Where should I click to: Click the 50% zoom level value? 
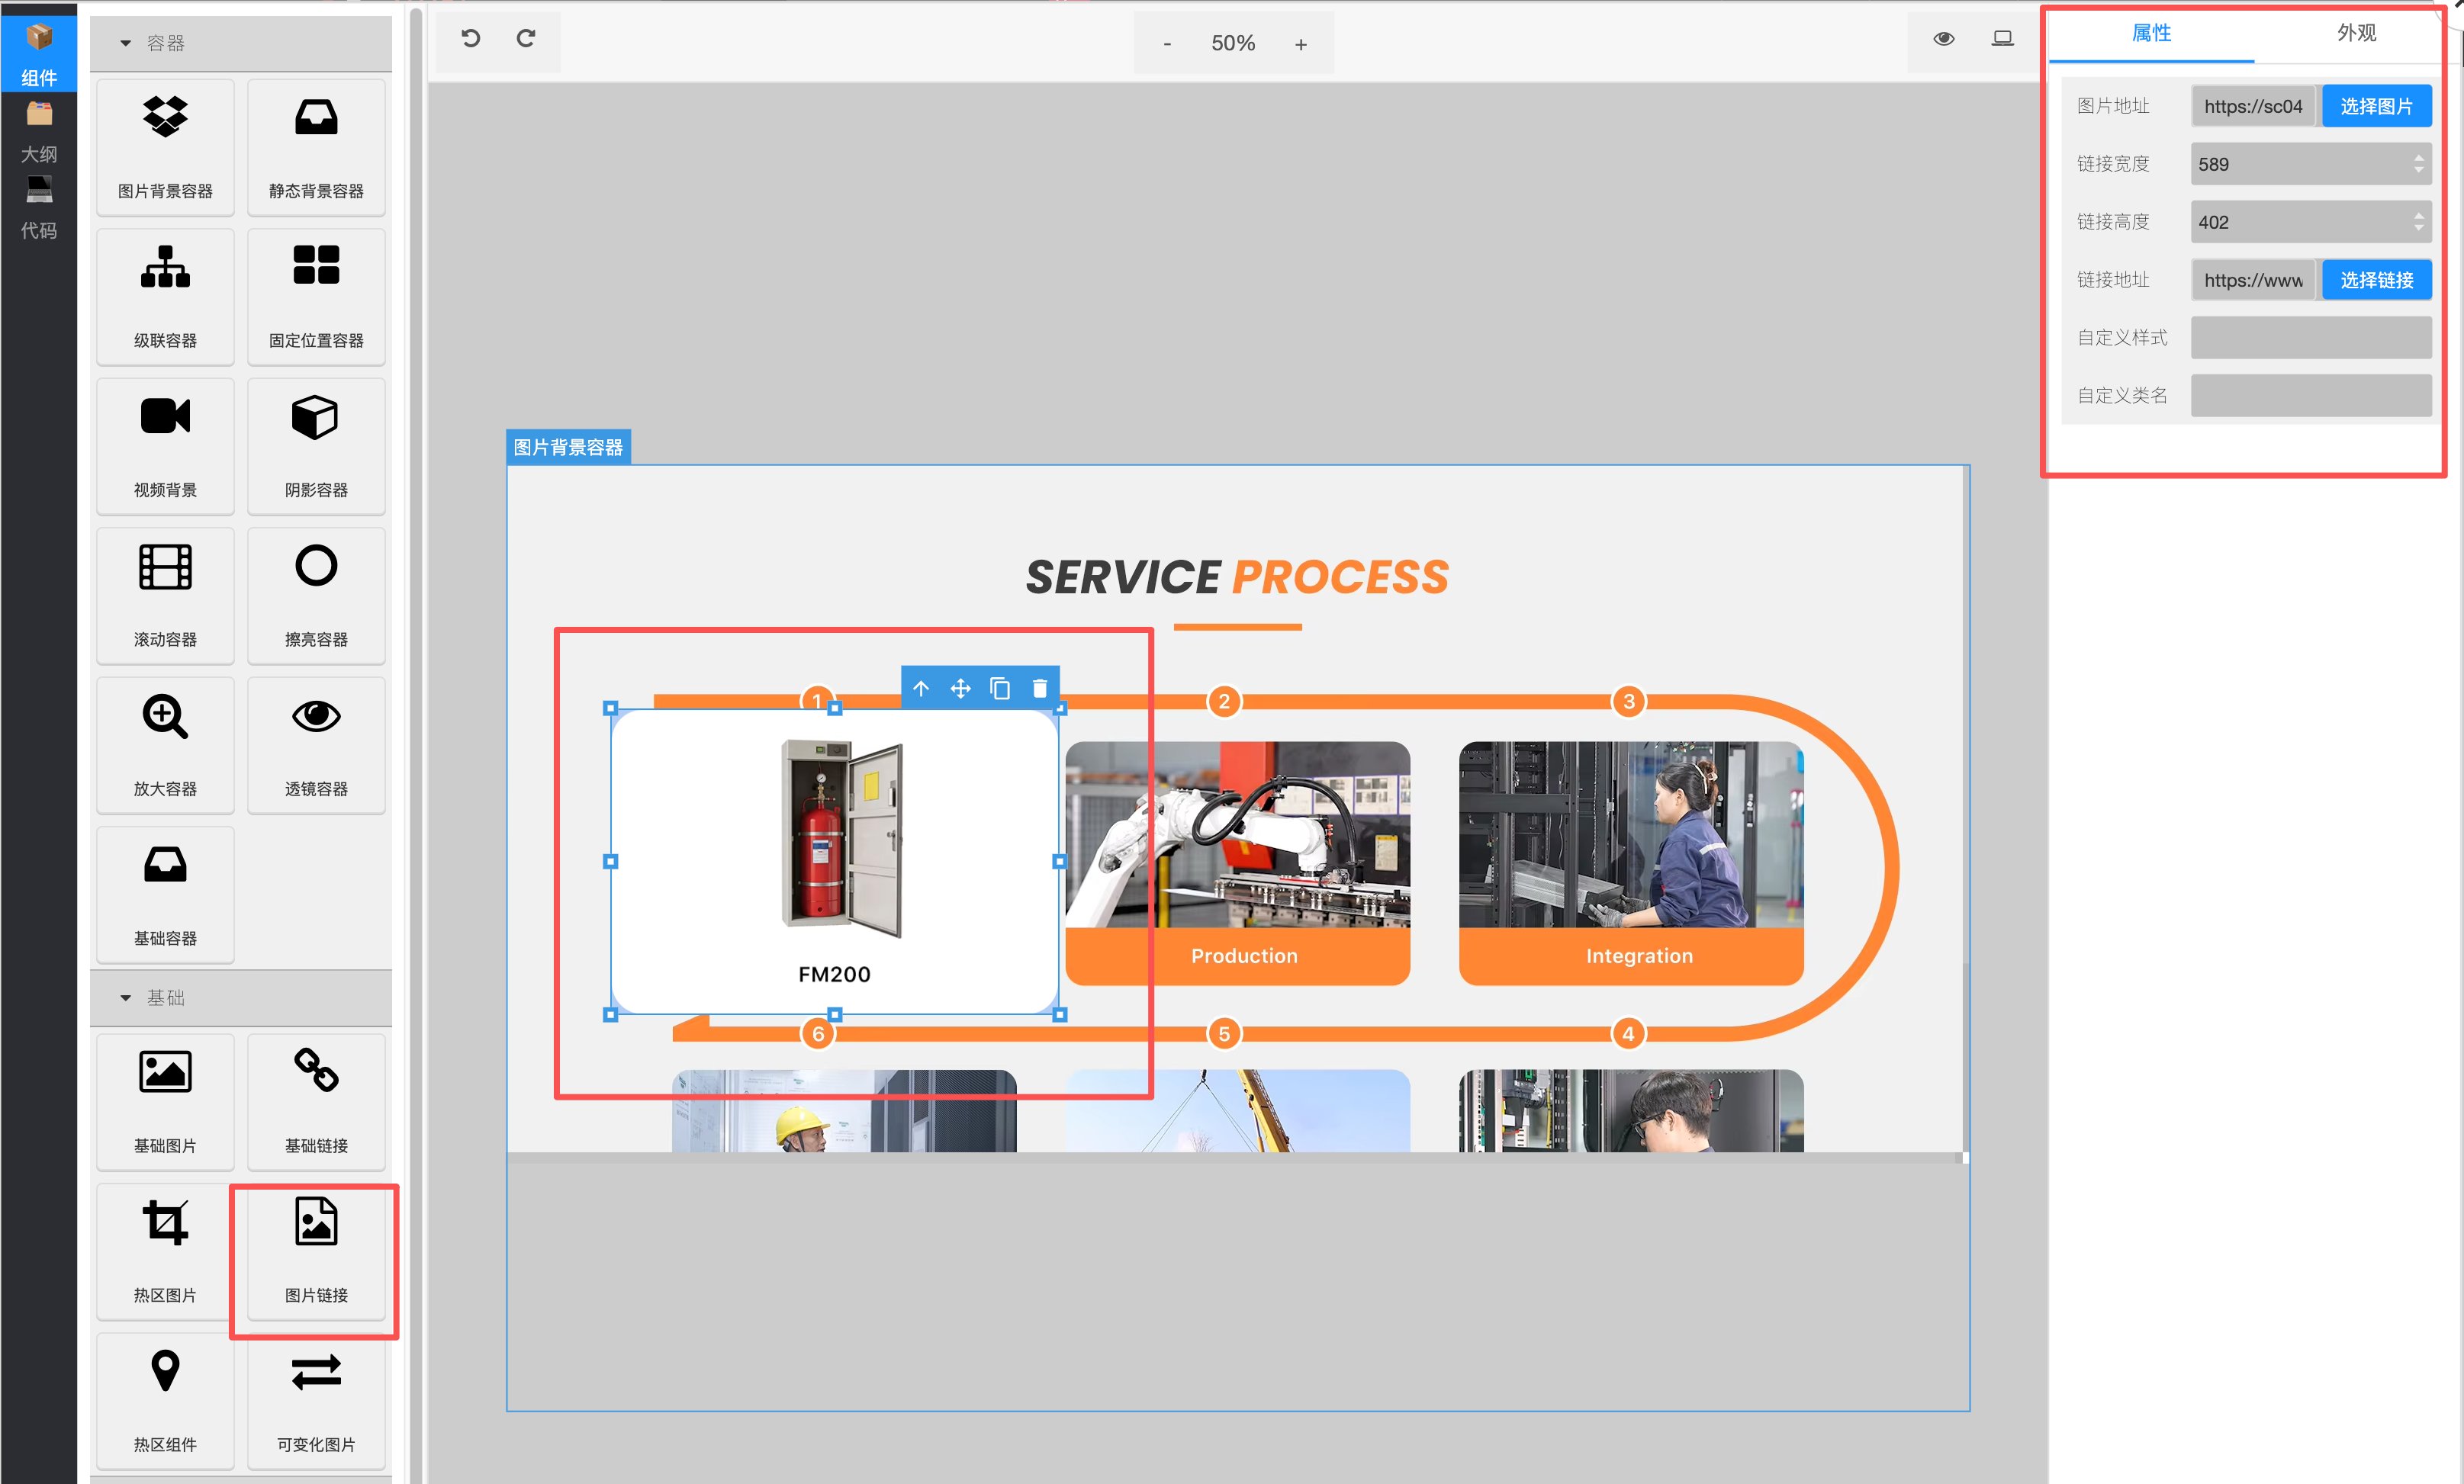(x=1233, y=43)
